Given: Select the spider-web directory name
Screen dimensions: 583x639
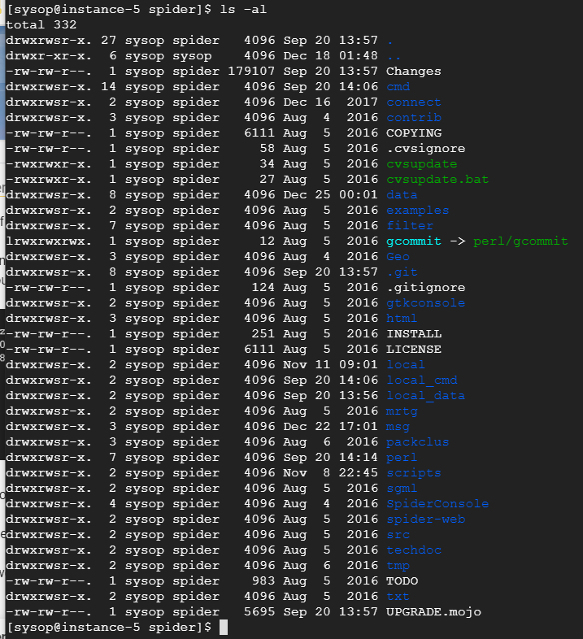Looking at the screenshot, I should 425,519.
